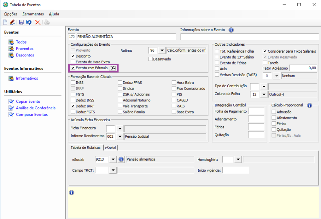Open the HomologNet dropdown

pyautogui.click(x=238, y=159)
